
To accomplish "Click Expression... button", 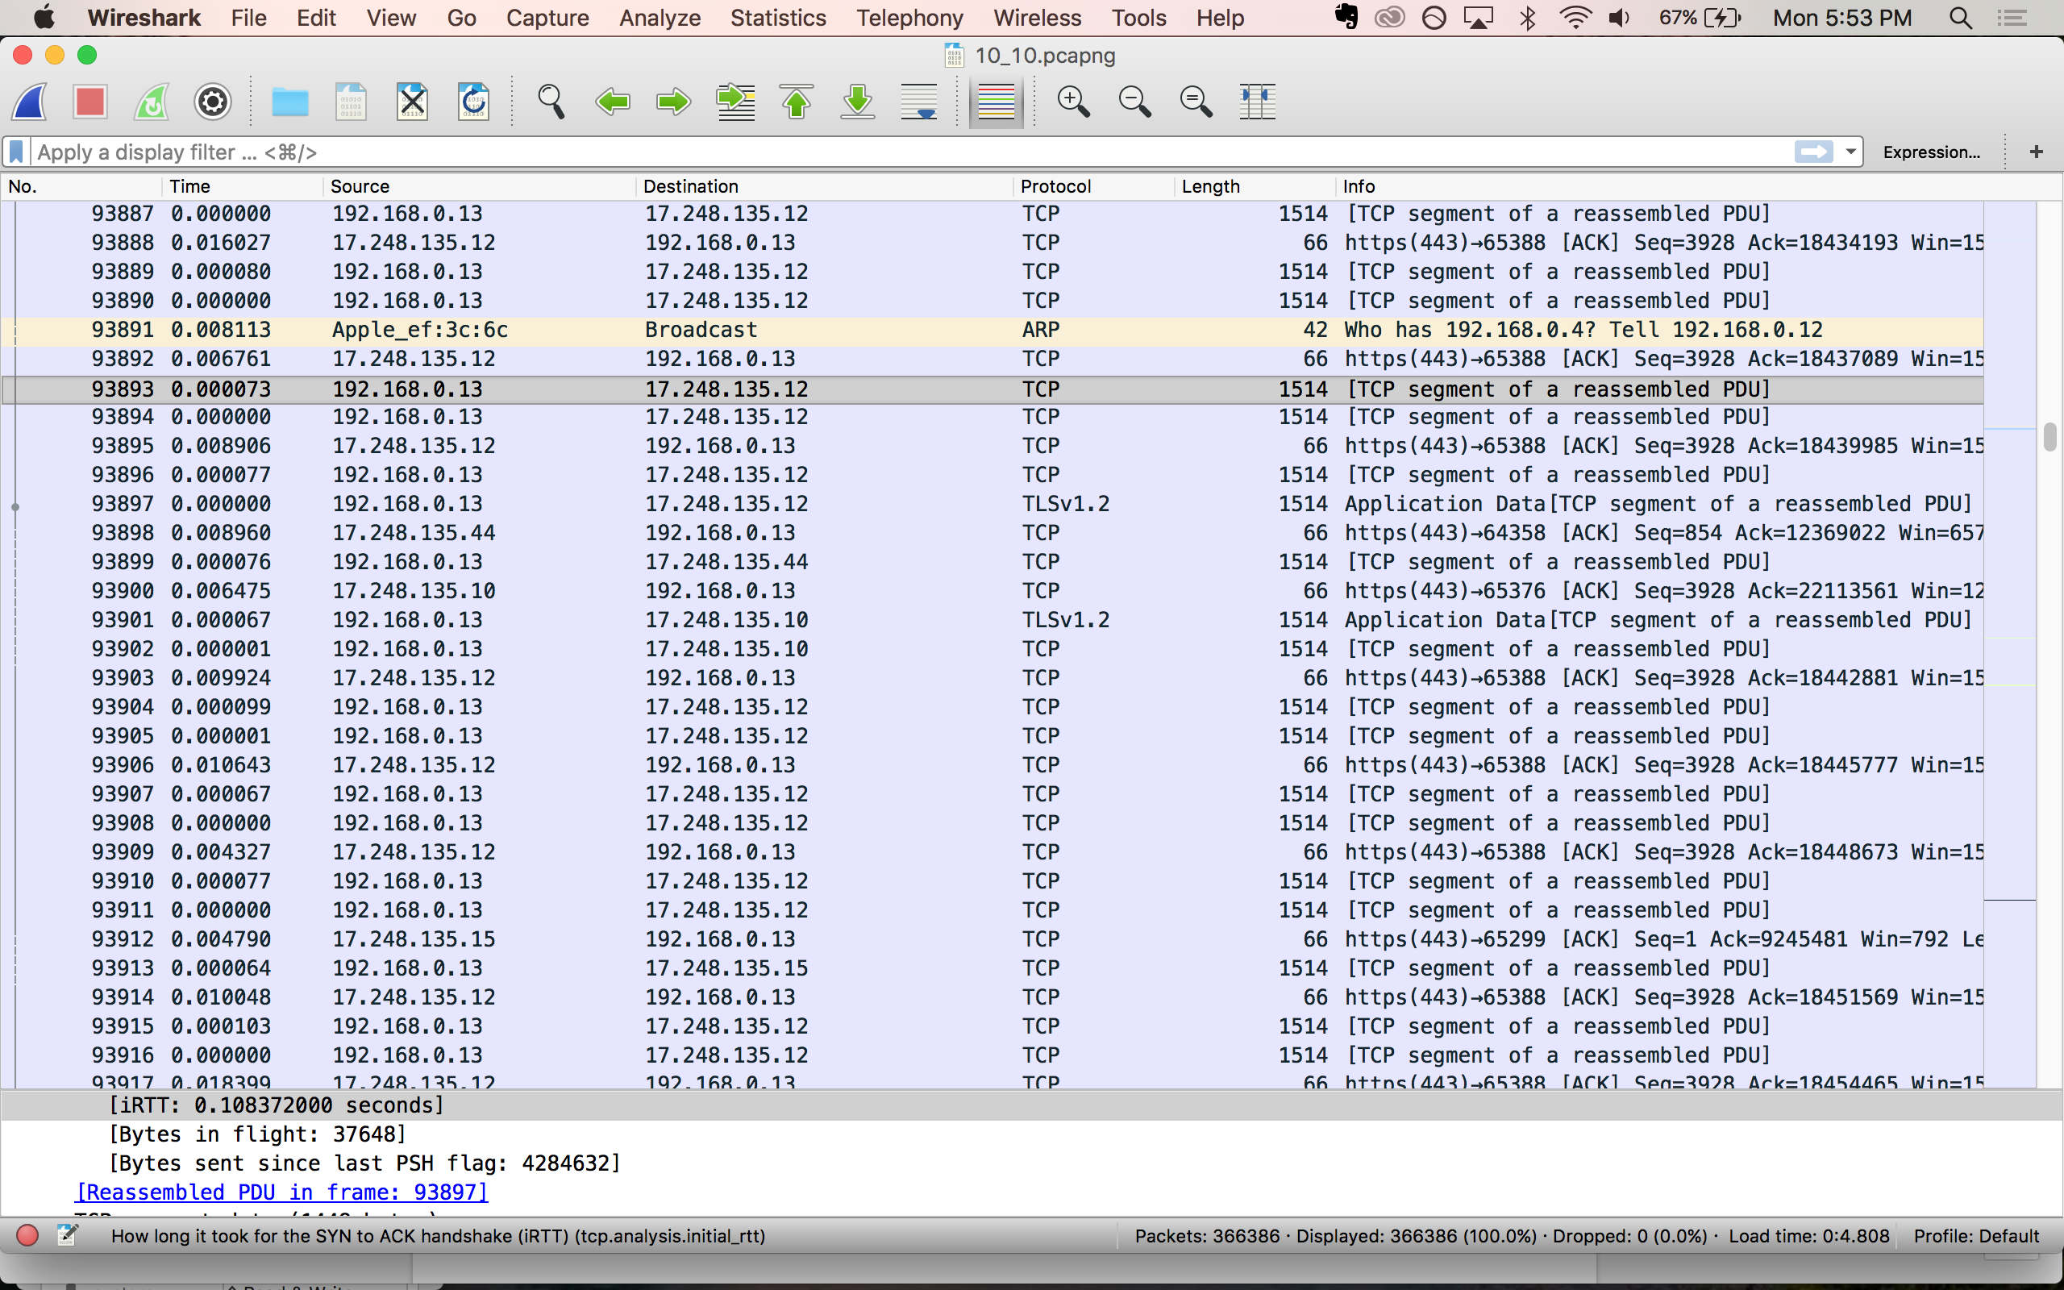I will click(1931, 152).
